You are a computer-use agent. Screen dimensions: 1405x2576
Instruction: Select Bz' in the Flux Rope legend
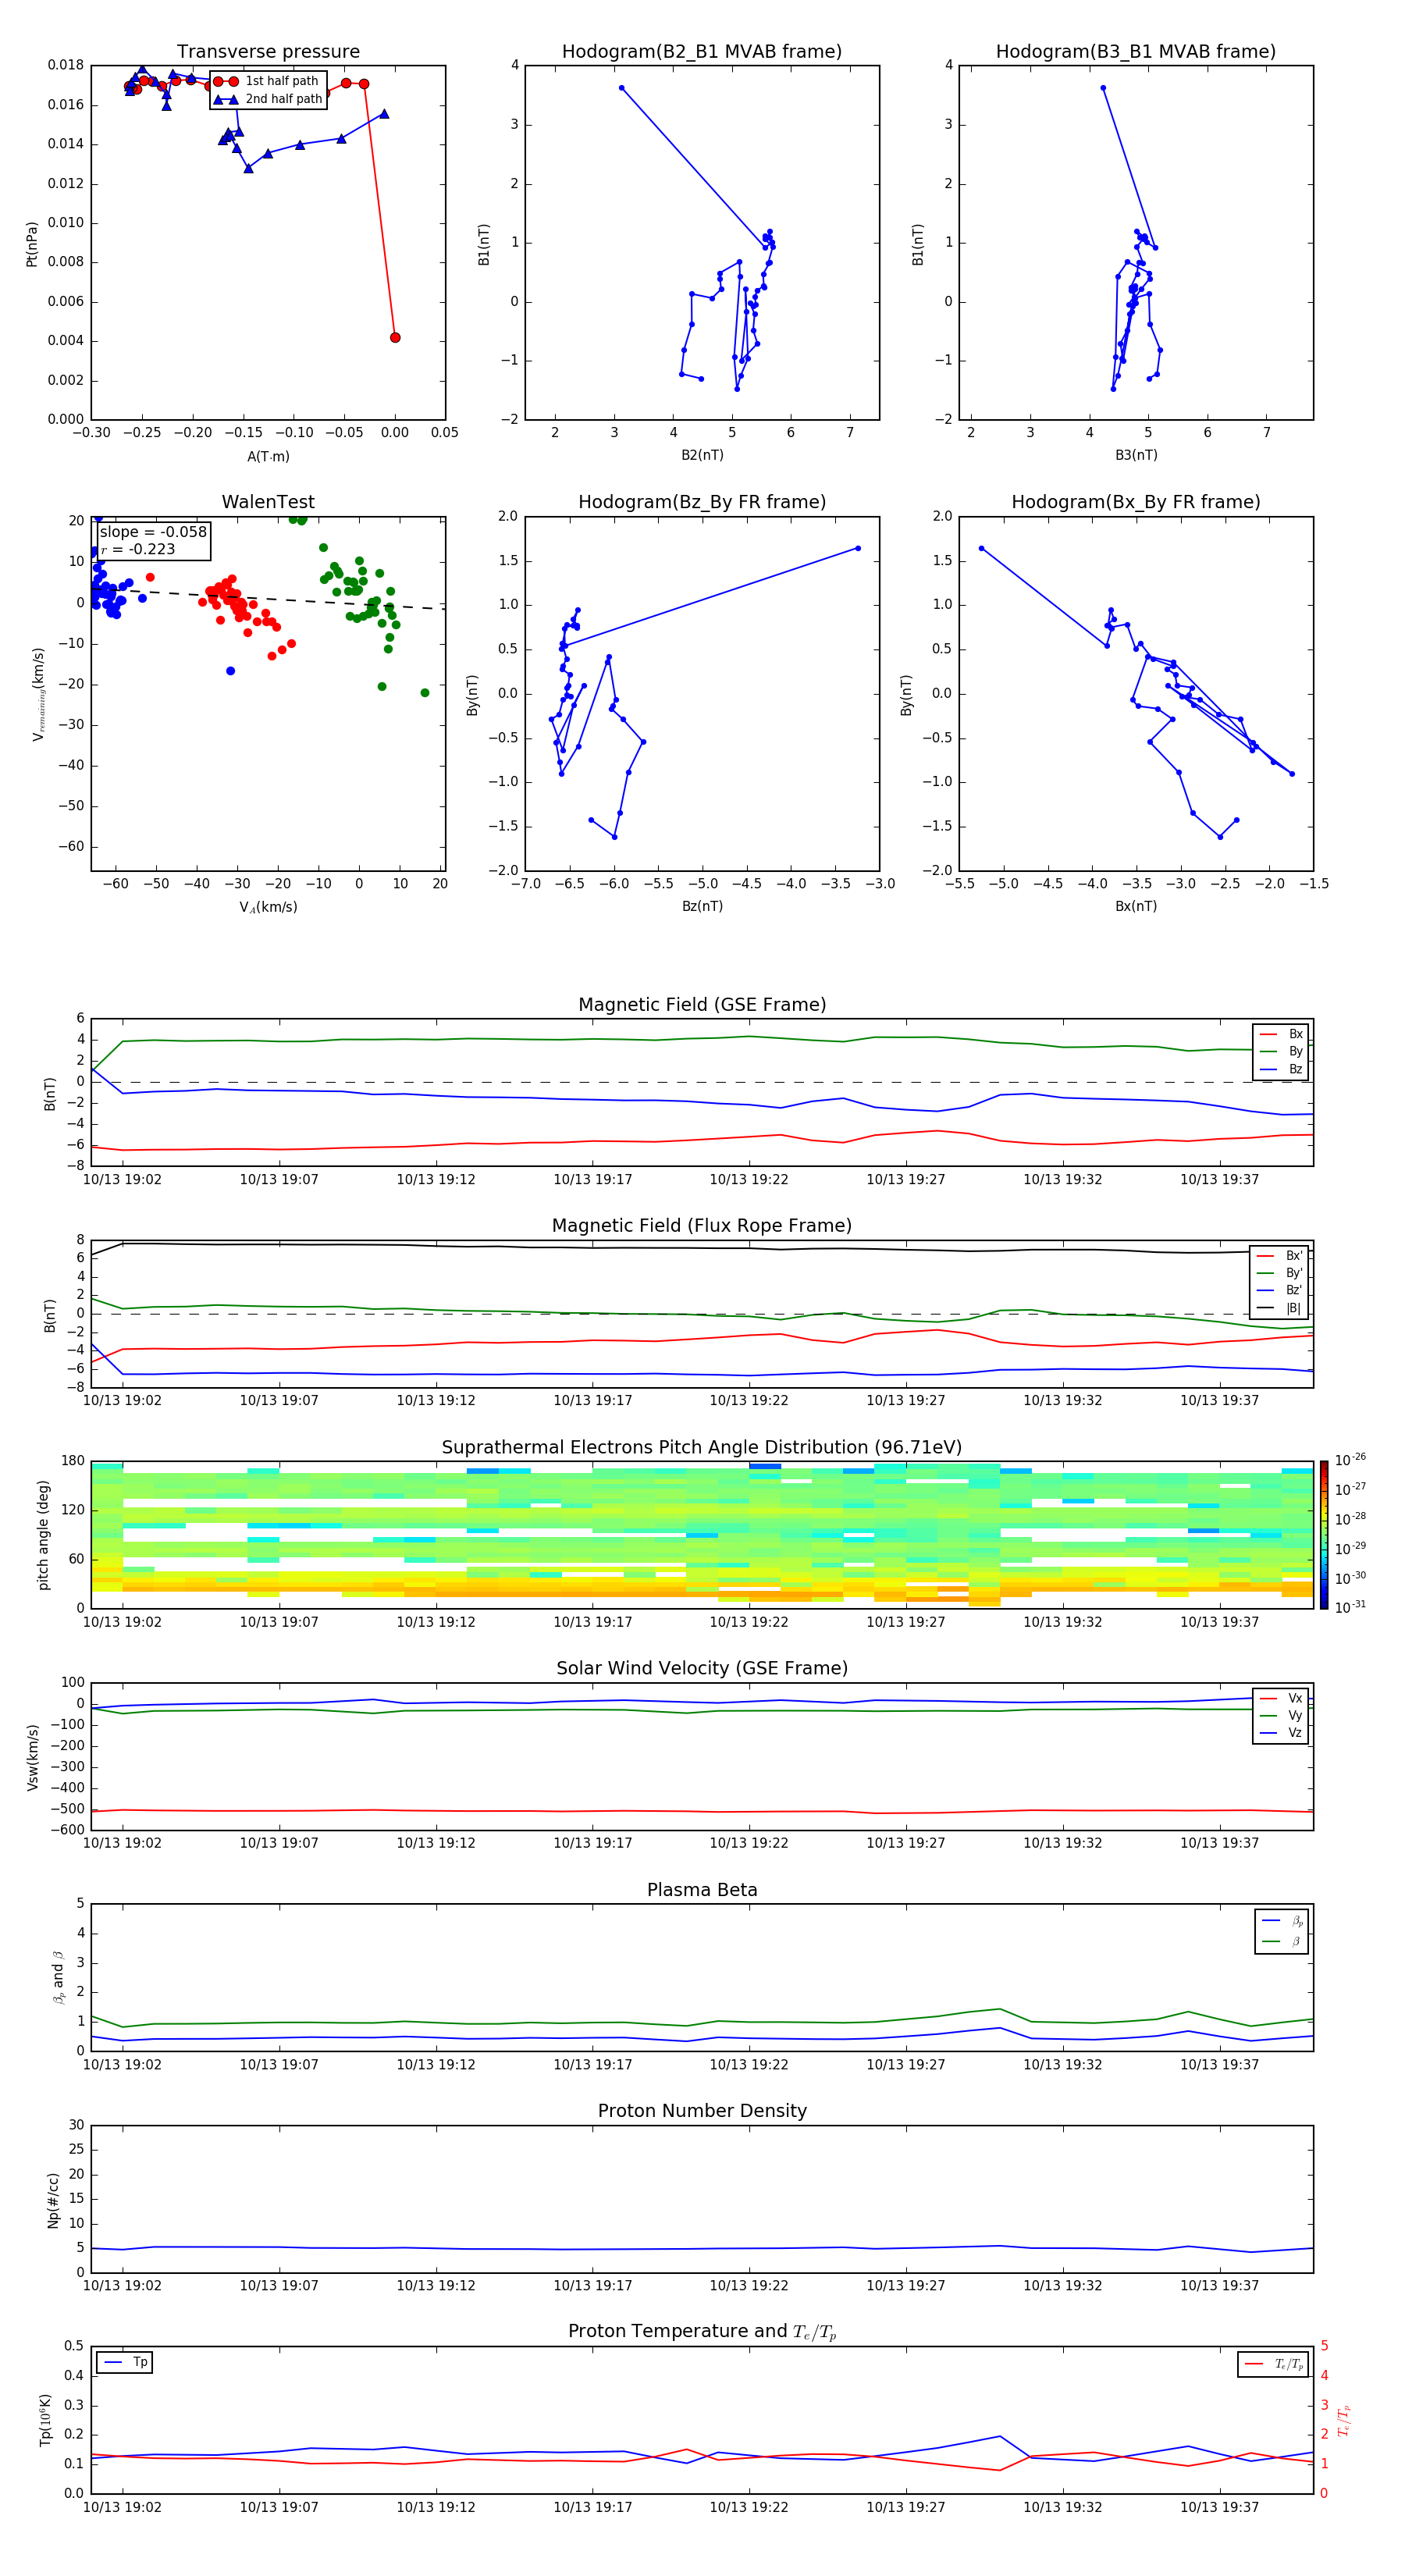click(x=1280, y=1291)
